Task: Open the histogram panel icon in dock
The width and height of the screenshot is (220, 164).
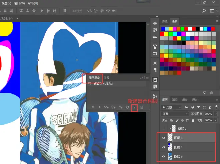Action: point(155,37)
